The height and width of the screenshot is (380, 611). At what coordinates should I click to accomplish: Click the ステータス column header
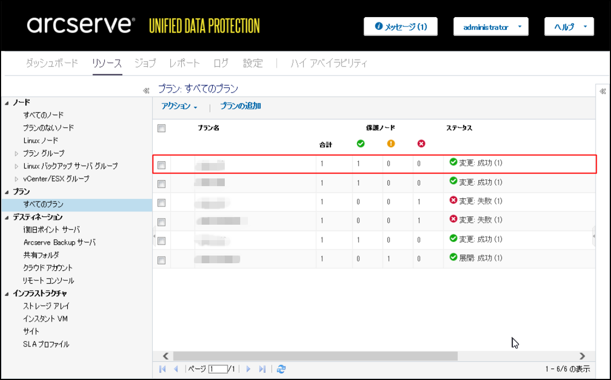459,128
